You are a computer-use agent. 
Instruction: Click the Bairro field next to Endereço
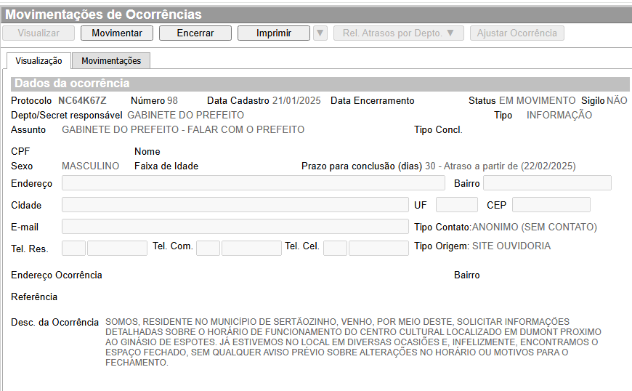pyautogui.click(x=547, y=183)
